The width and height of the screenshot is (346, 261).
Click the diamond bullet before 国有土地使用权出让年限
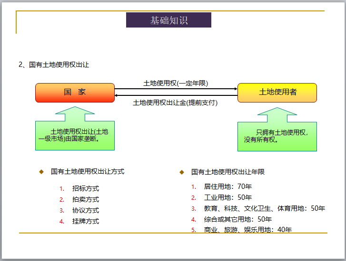pyautogui.click(x=181, y=172)
